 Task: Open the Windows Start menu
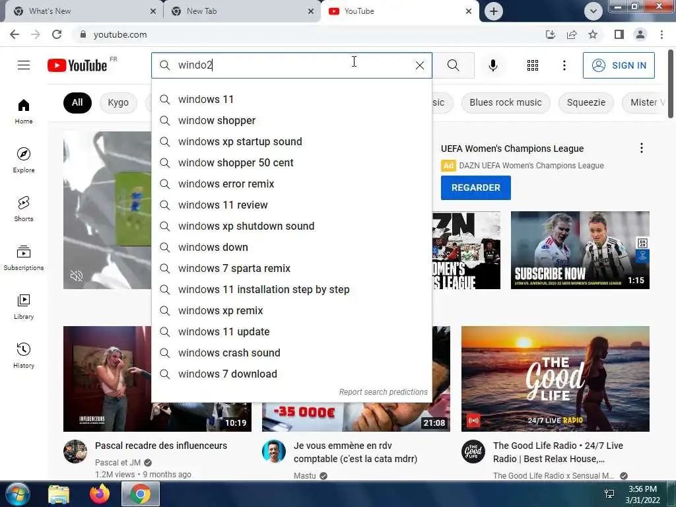[18, 494]
